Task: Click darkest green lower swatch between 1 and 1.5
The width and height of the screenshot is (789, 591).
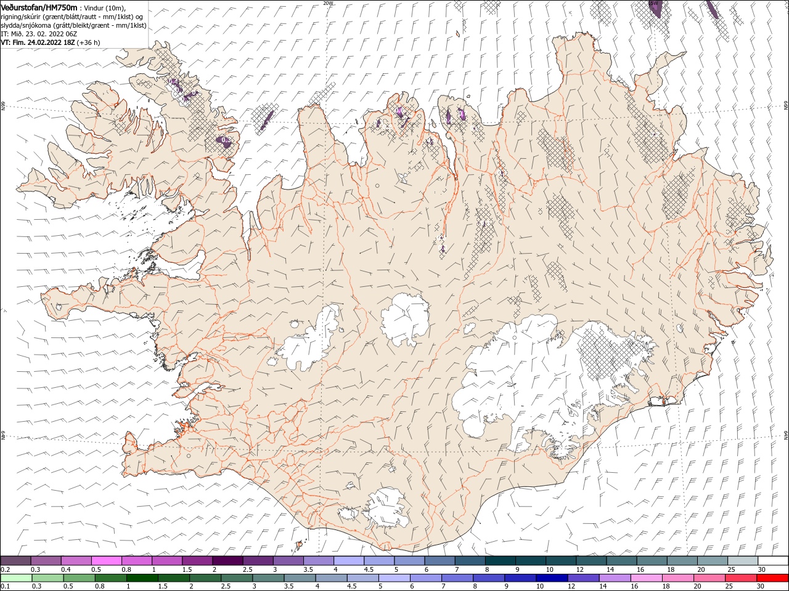Action: click(142, 578)
